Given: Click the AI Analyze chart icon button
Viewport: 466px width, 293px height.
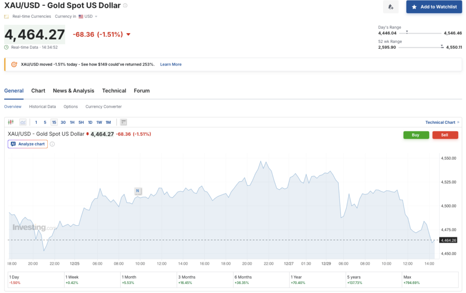Looking at the screenshot, I should 28,144.
